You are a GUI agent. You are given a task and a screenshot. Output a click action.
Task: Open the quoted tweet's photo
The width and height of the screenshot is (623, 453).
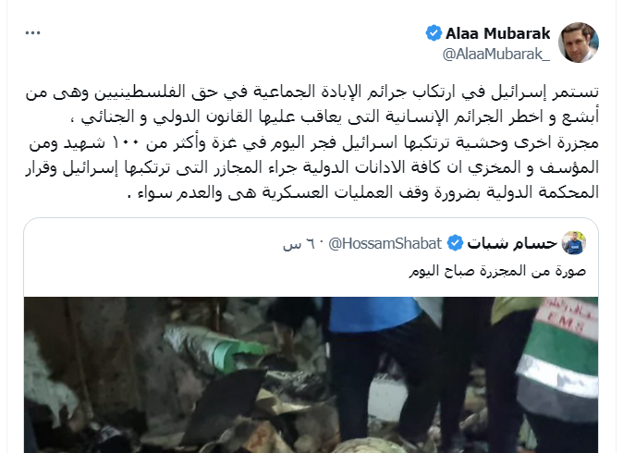pyautogui.click(x=311, y=374)
